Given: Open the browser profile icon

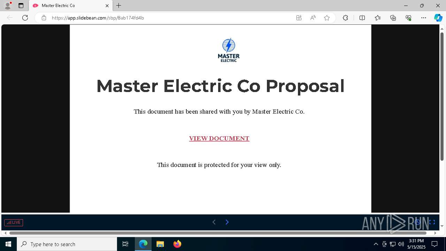Looking at the screenshot, I should click(7, 6).
